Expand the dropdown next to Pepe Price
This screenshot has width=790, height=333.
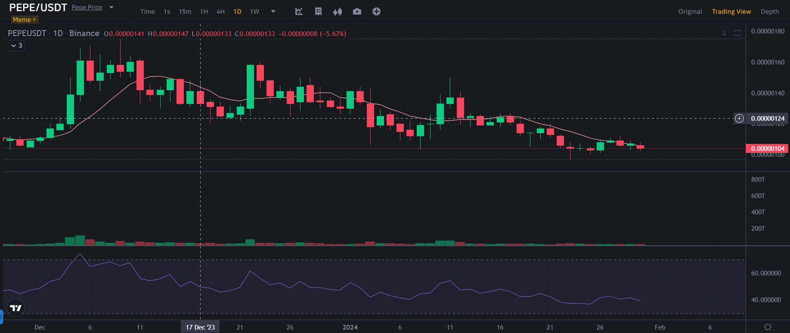[x=112, y=7]
